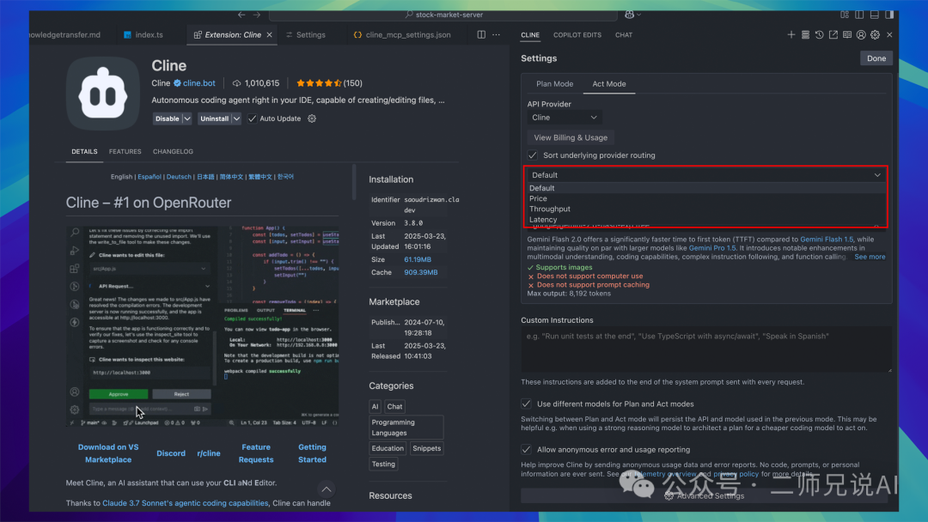928x522 pixels.
Task: Expand the Uninstall button dropdown arrow
Action: [x=236, y=118]
